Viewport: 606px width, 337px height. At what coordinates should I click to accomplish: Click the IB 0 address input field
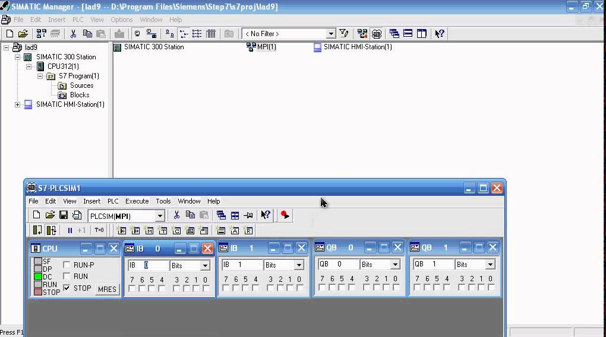[149, 265]
